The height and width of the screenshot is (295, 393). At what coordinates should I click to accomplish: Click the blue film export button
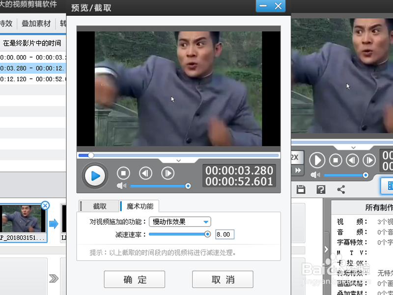(387, 186)
